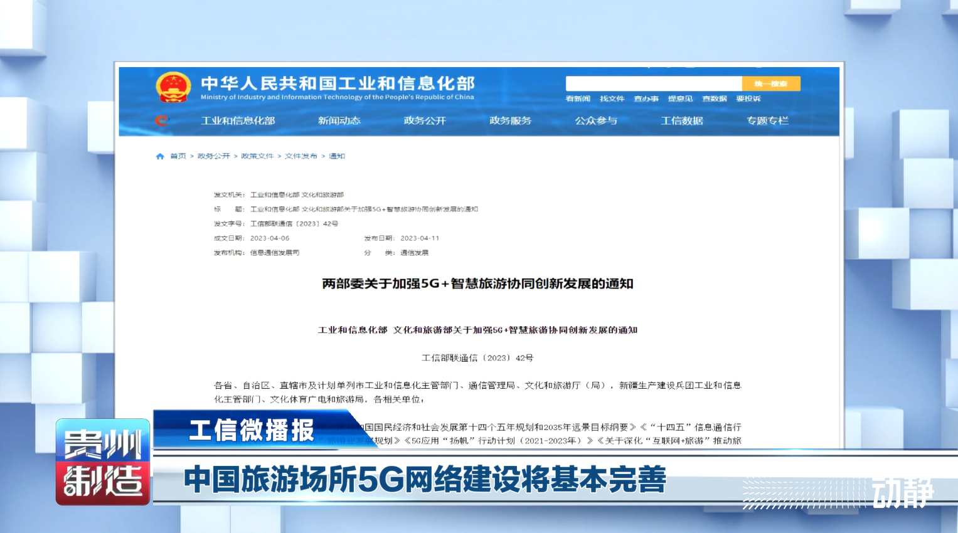Open the 工信数据 navigation menu
Image resolution: width=958 pixels, height=533 pixels.
coord(681,120)
